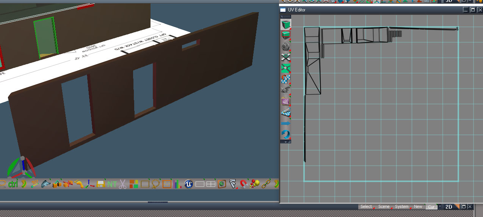Click the 3D view mode button
The width and height of the screenshot is (483, 217).
[449, 1]
